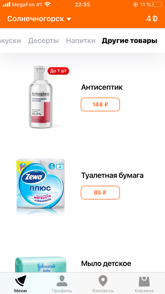The height and width of the screenshot is (294, 165).
Task: Open the Johnson's baby soap image
Action: click(x=41, y=264)
